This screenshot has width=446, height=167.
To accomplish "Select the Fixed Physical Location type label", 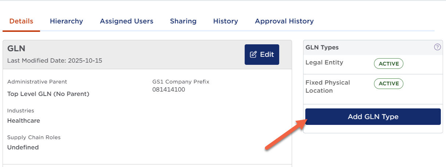I will pos(327,86).
